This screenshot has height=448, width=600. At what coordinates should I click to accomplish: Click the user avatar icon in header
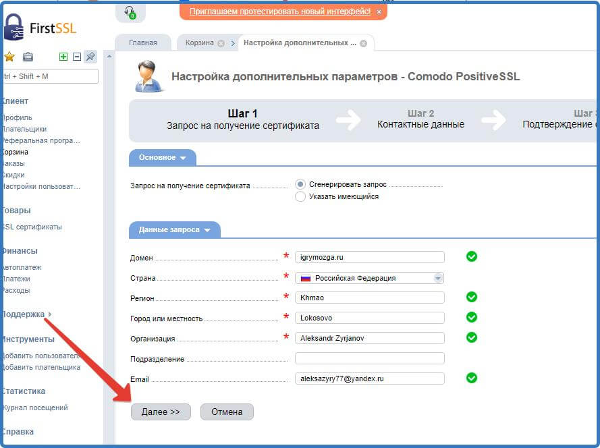tap(149, 76)
